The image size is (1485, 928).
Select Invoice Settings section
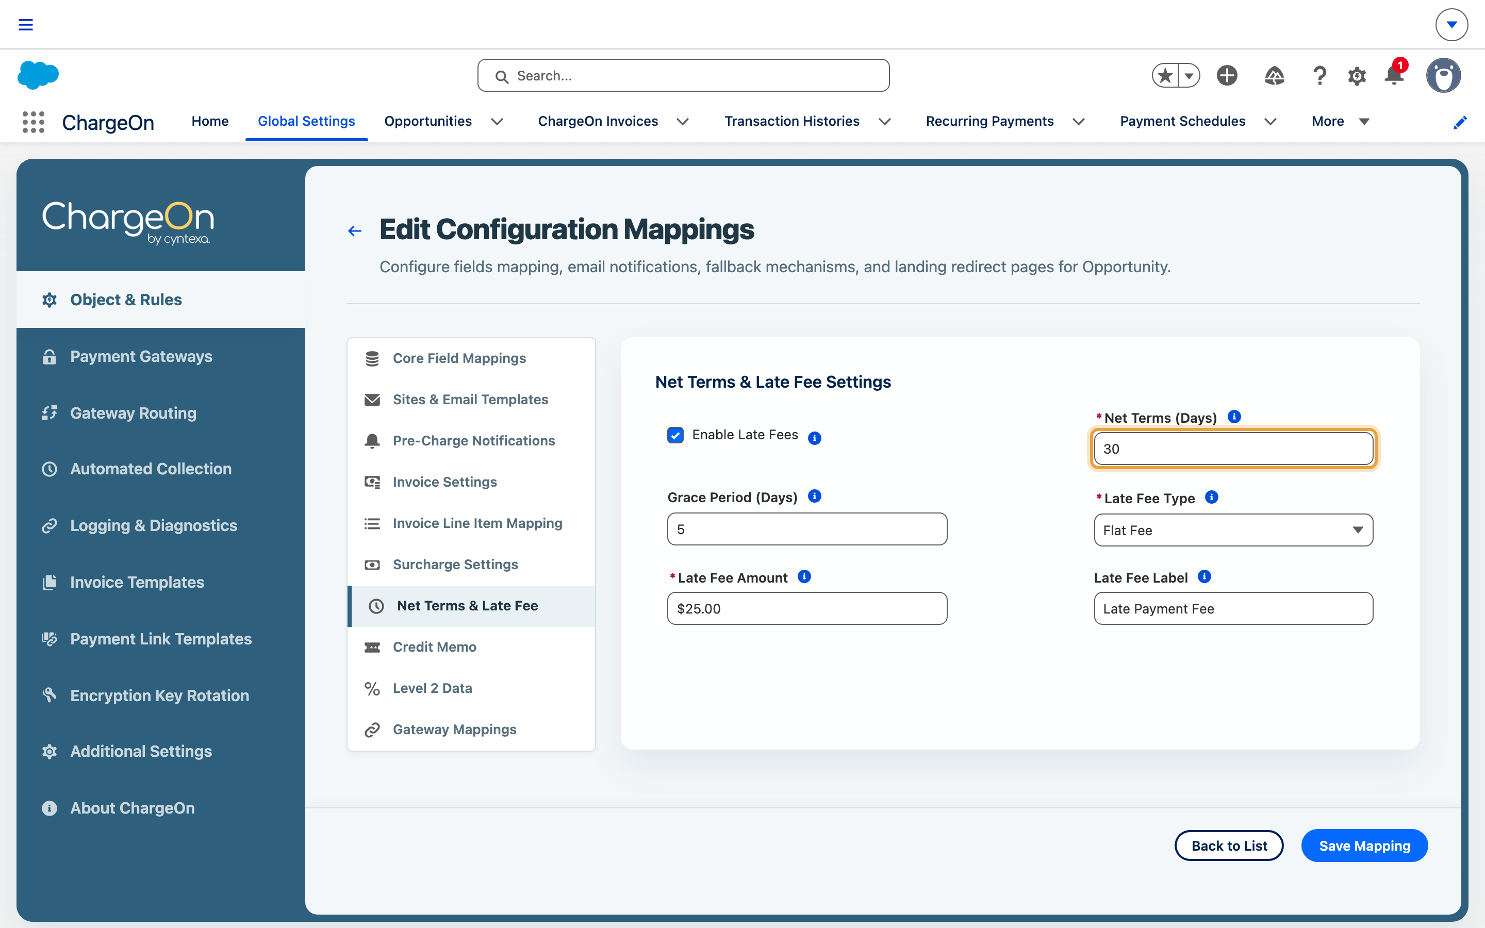471,482
